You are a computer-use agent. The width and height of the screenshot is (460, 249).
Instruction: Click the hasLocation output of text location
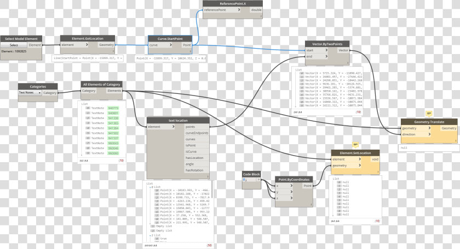[x=197, y=158]
